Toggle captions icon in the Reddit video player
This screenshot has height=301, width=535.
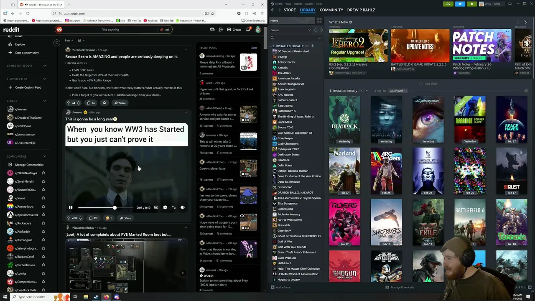coord(156,207)
